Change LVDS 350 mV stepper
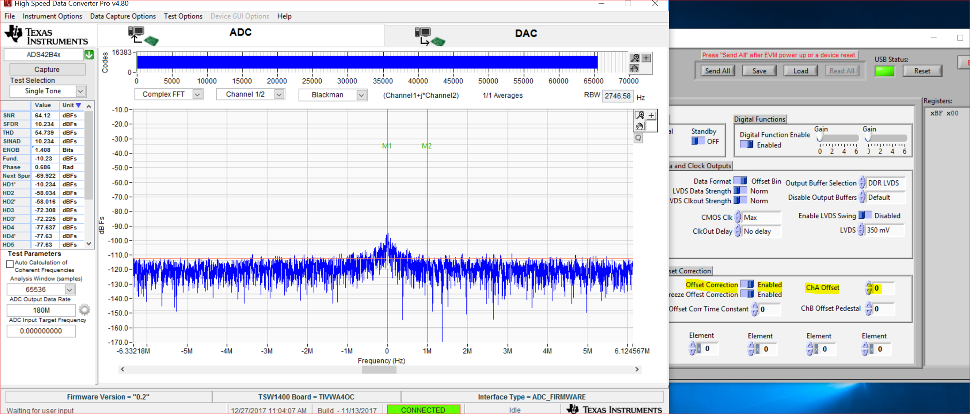 coord(861,230)
